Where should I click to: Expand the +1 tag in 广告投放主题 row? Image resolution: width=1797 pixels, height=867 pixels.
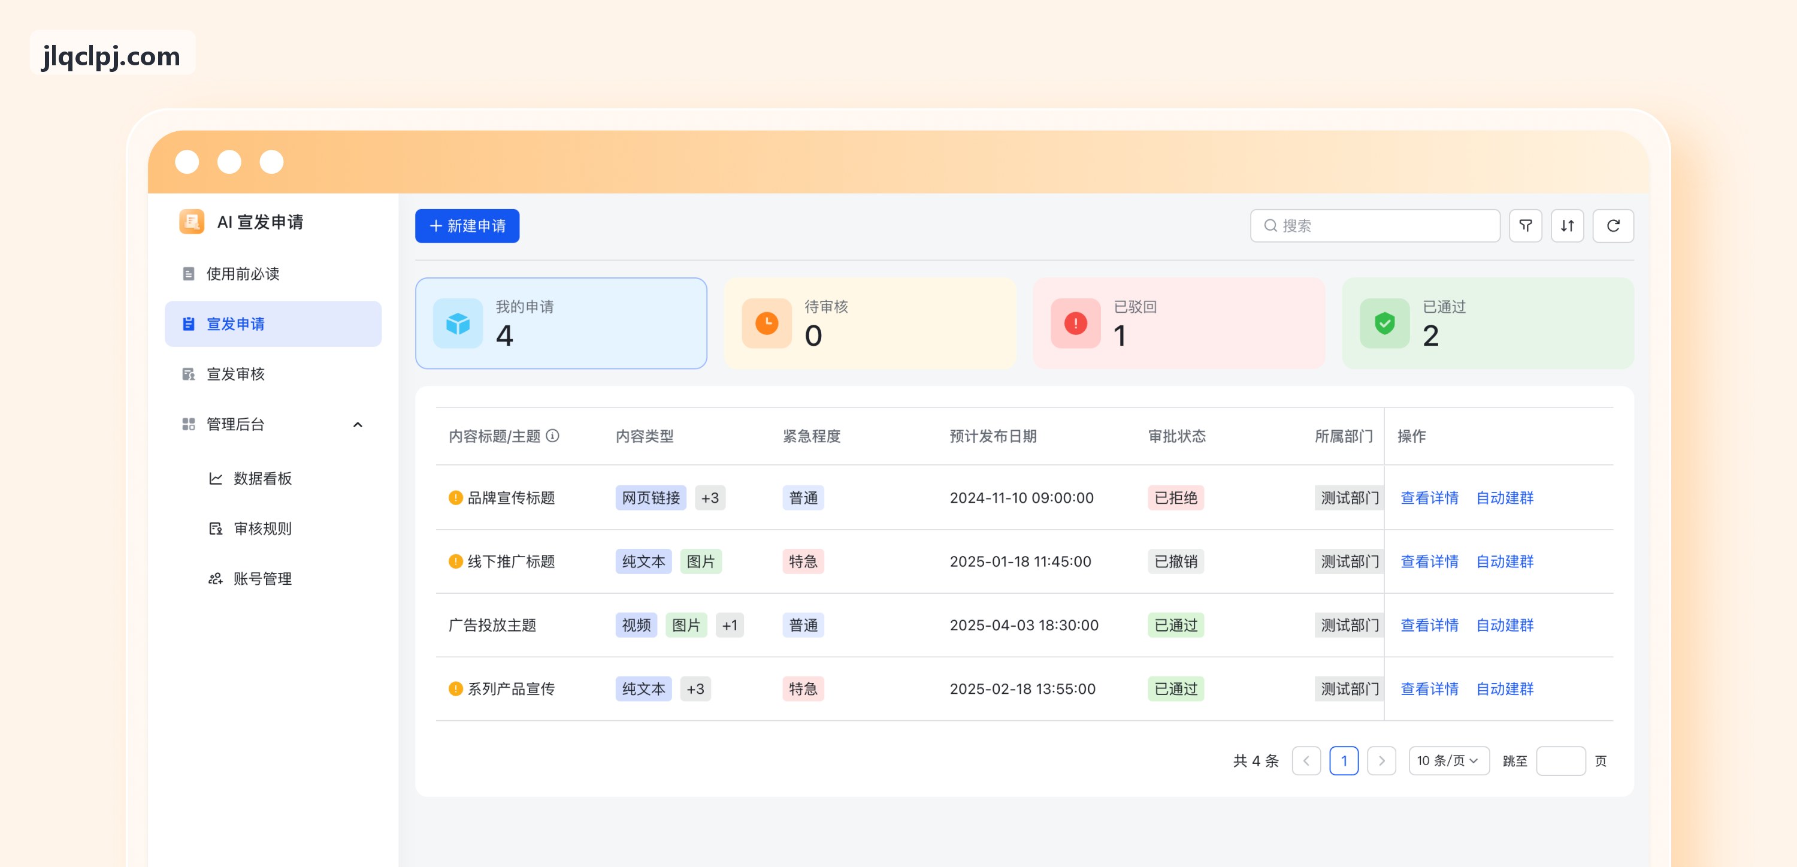click(730, 625)
